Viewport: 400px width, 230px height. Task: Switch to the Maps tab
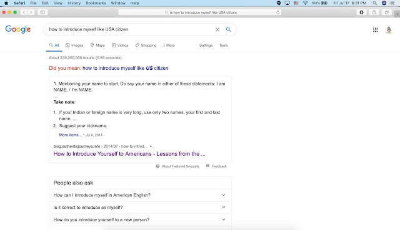97,46
